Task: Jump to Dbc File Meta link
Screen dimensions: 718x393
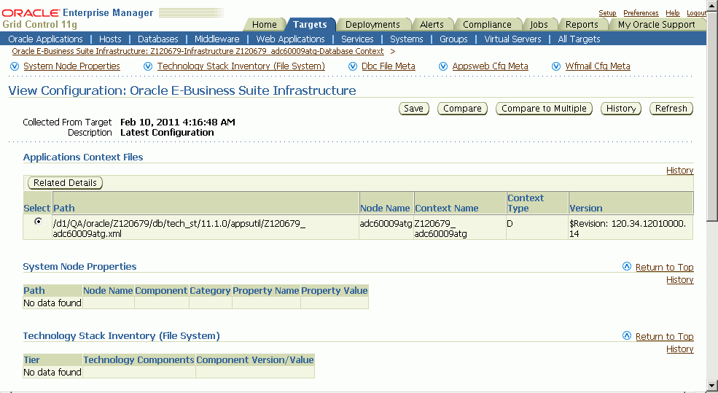Action: coord(389,66)
